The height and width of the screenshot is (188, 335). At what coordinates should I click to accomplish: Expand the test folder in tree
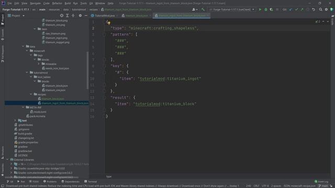pyautogui.click(x=15, y=121)
